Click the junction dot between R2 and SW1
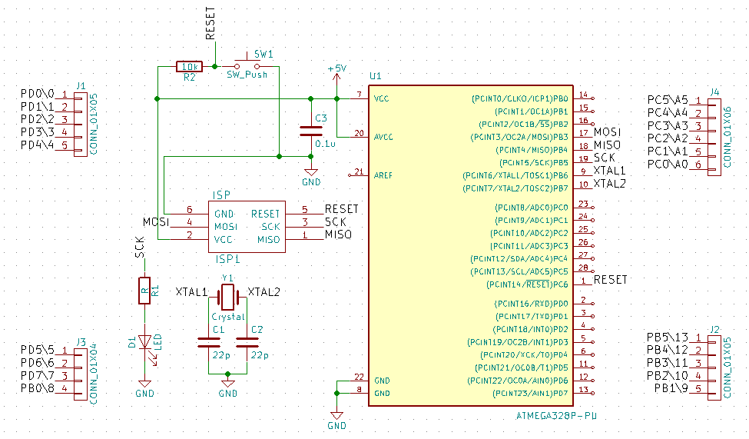Viewport: 749px width, 439px height. [215, 66]
